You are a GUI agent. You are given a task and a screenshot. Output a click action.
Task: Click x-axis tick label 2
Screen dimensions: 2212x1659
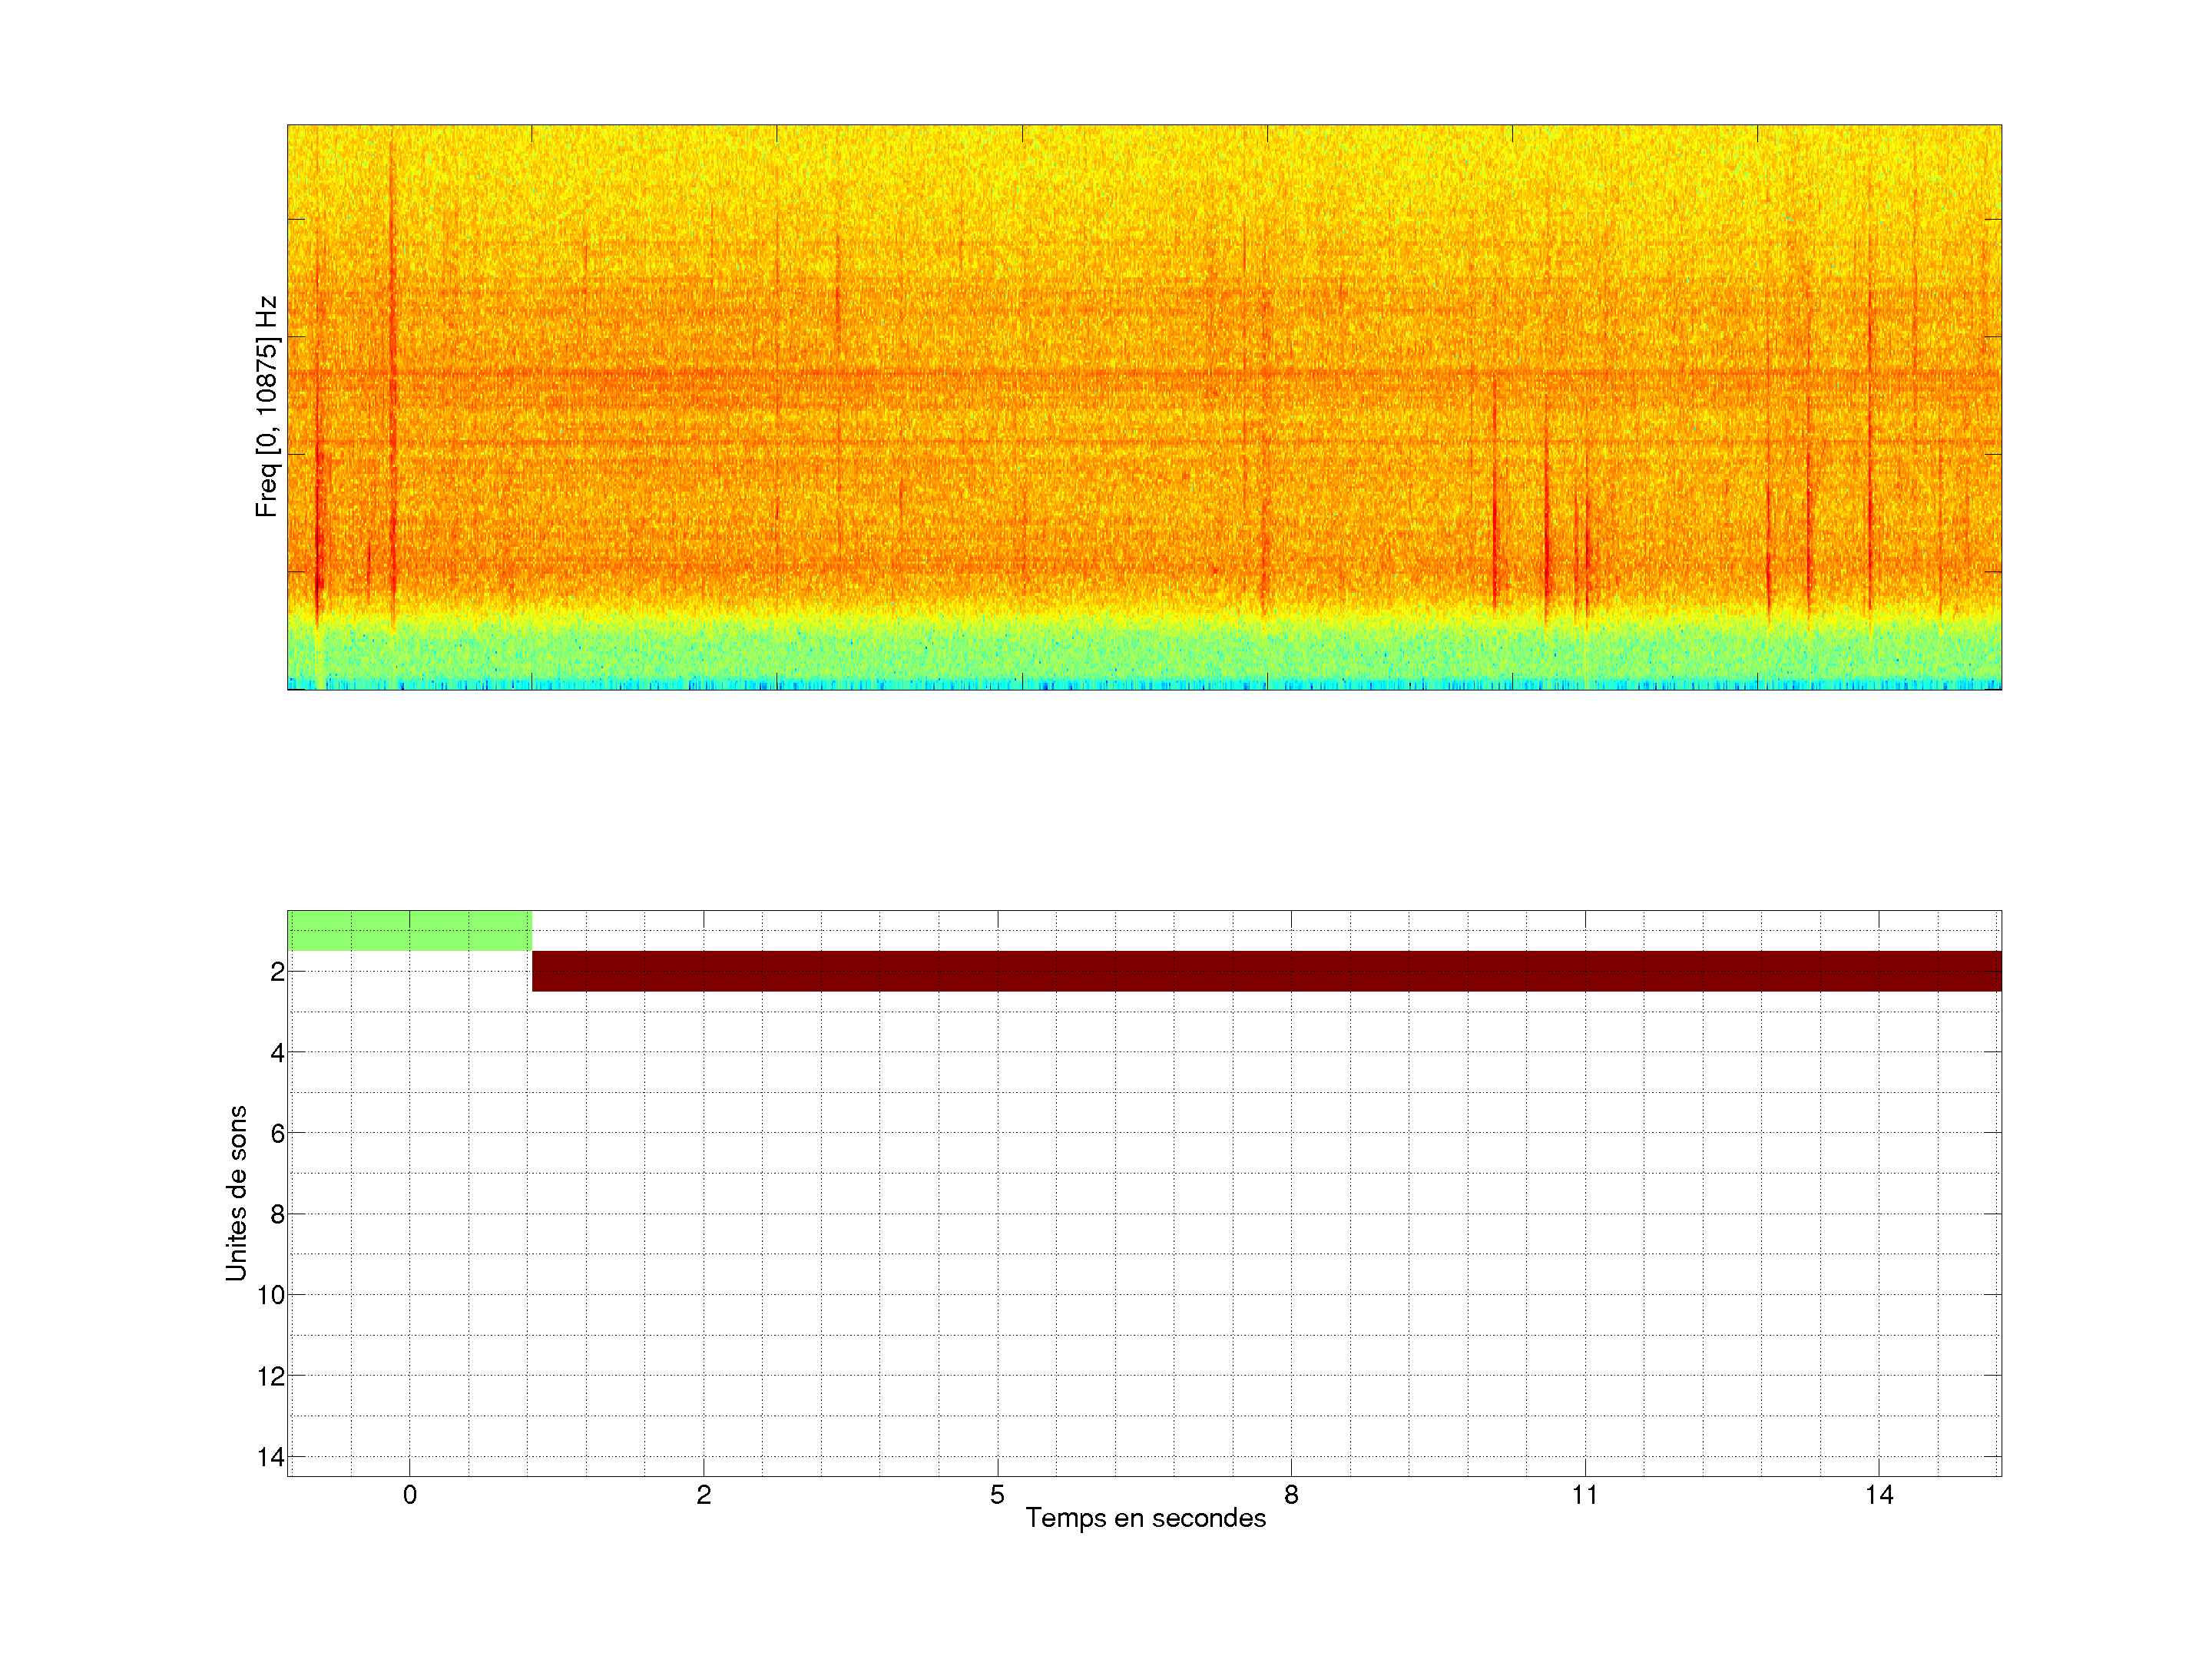704,1495
